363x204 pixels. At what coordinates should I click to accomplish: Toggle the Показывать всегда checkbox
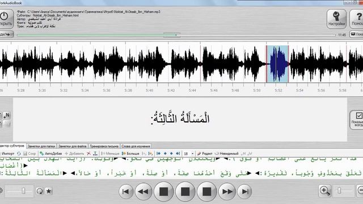[359, 116]
